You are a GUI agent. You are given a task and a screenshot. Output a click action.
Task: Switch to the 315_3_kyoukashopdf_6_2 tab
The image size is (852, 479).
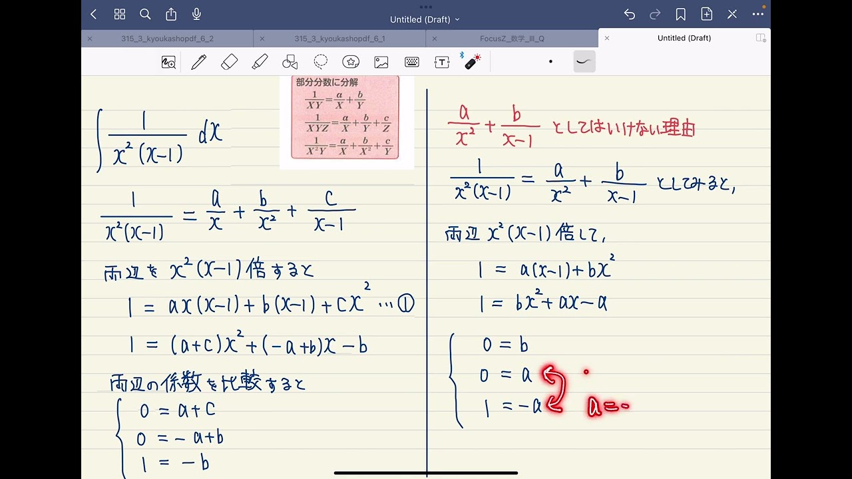coord(168,39)
